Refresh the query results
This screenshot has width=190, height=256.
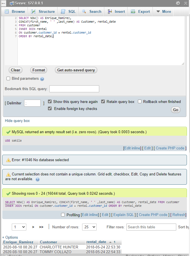(x=179, y=215)
